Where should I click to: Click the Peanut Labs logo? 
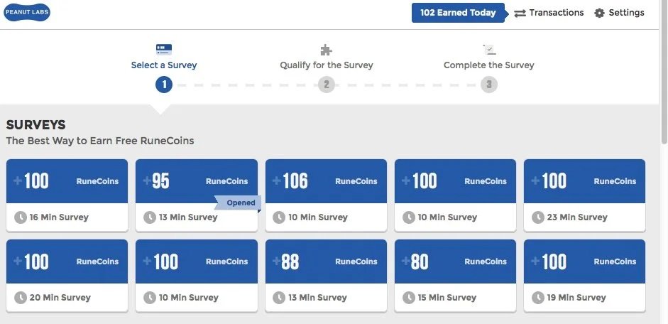tap(27, 12)
